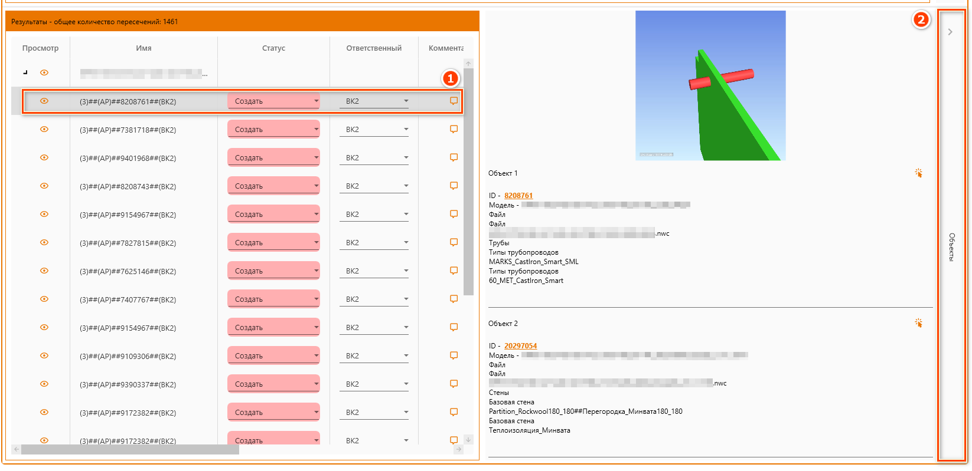972x471 pixels.
Task: Click select-in-model cursor icon for Объект 1
Action: (918, 173)
